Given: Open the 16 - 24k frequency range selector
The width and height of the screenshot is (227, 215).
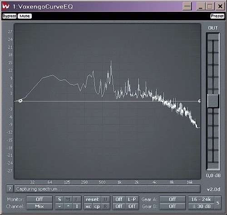Looking at the screenshot, I should coord(201,199).
